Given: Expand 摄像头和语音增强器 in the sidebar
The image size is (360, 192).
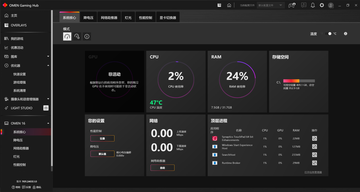Looking at the screenshot, I should pyautogui.click(x=48, y=99).
